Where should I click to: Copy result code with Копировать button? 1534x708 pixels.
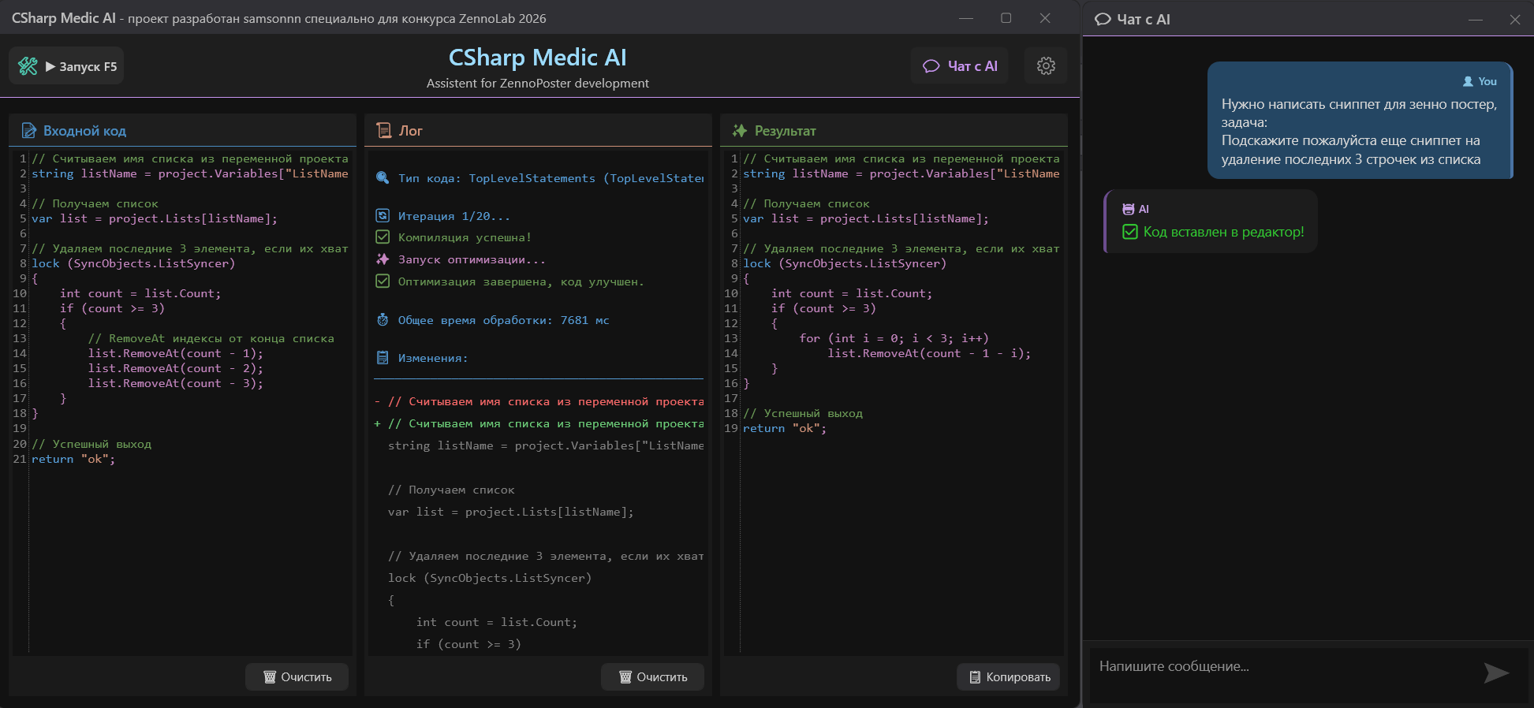click(x=1009, y=677)
